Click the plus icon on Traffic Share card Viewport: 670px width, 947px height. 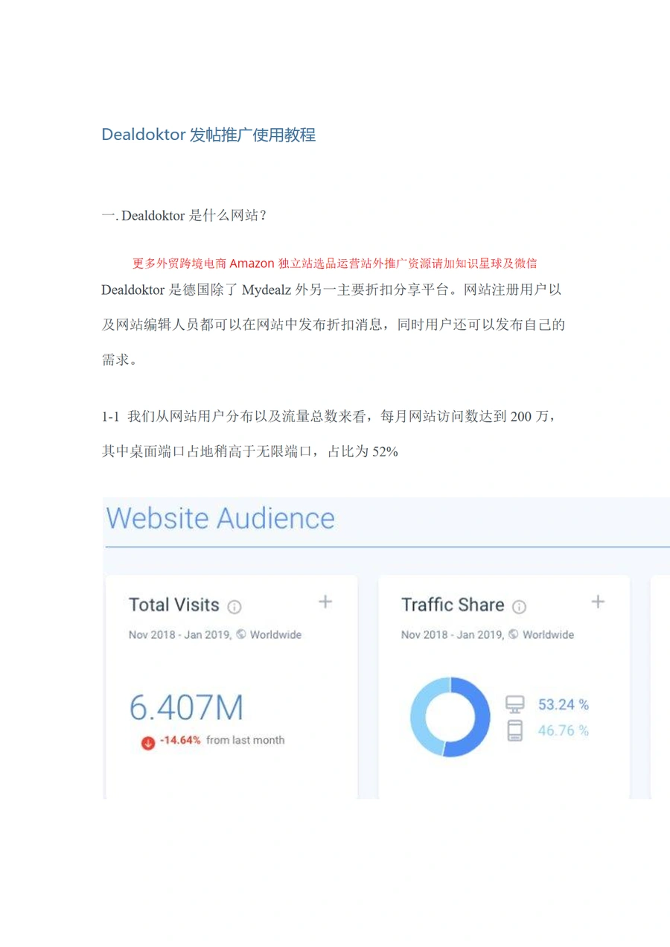tap(598, 602)
